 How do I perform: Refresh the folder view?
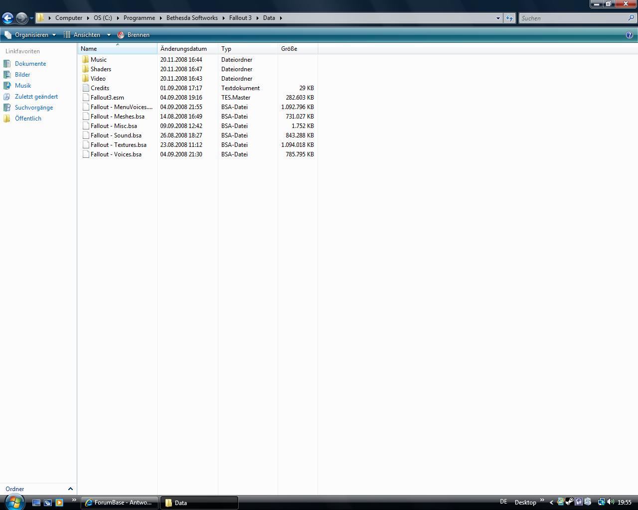point(509,18)
